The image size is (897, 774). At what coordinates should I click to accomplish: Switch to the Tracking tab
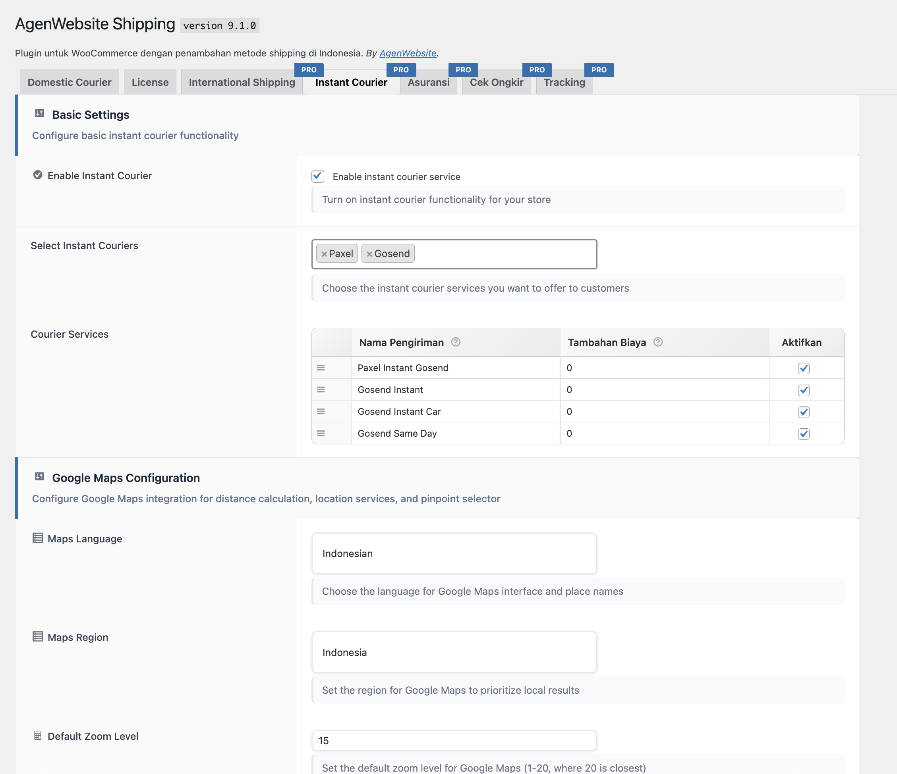click(x=564, y=82)
